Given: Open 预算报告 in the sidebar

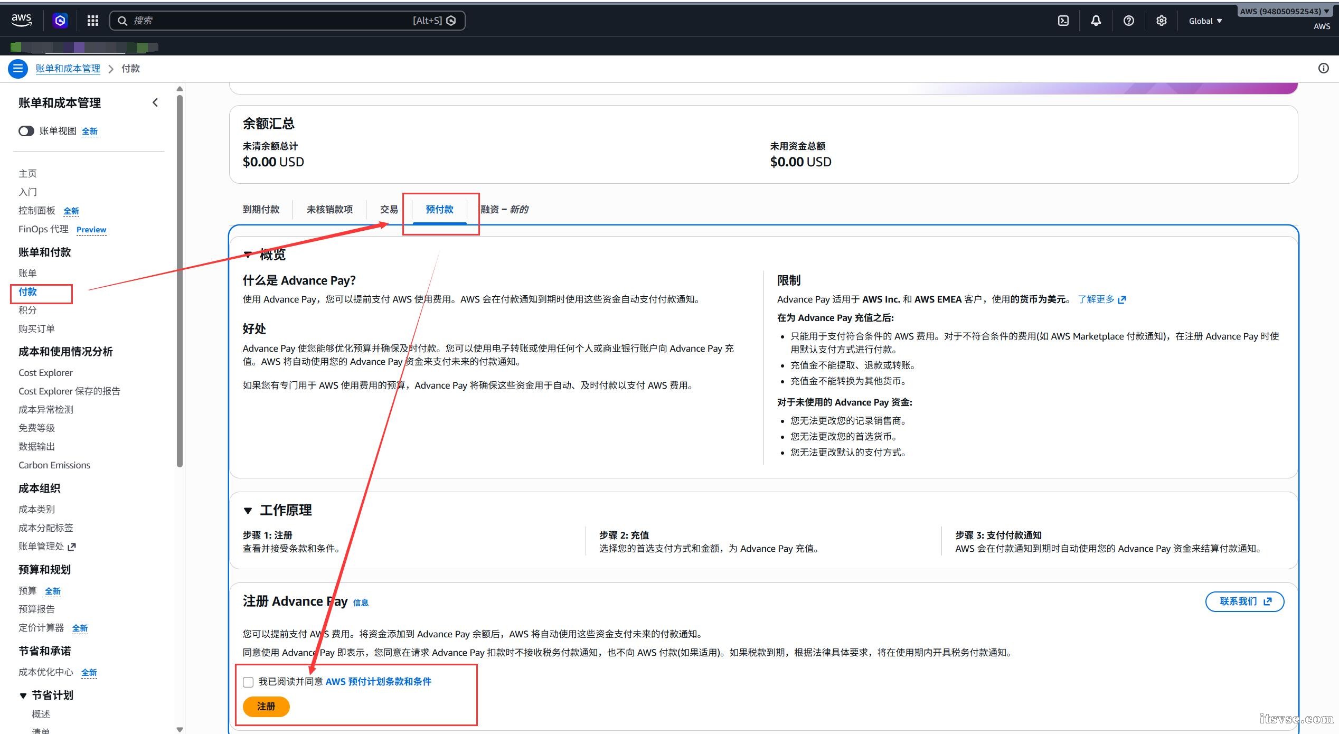Looking at the screenshot, I should coord(37,609).
